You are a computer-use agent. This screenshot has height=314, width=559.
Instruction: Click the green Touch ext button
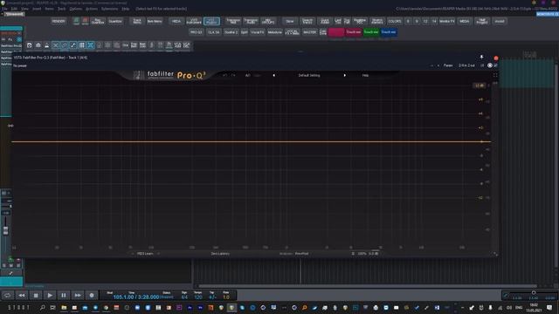(x=370, y=32)
